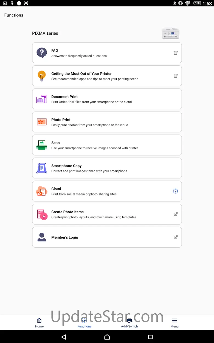Open the Add/Switch printer tab
The height and width of the screenshot is (343, 214).
tap(129, 323)
